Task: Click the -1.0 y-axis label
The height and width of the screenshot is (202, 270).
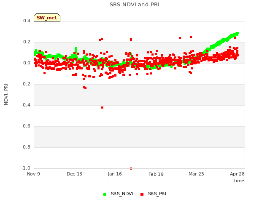Action: (26, 168)
